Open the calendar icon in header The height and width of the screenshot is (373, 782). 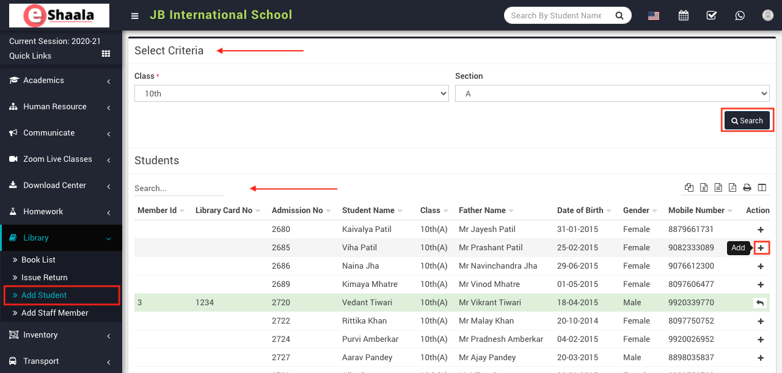pyautogui.click(x=684, y=16)
